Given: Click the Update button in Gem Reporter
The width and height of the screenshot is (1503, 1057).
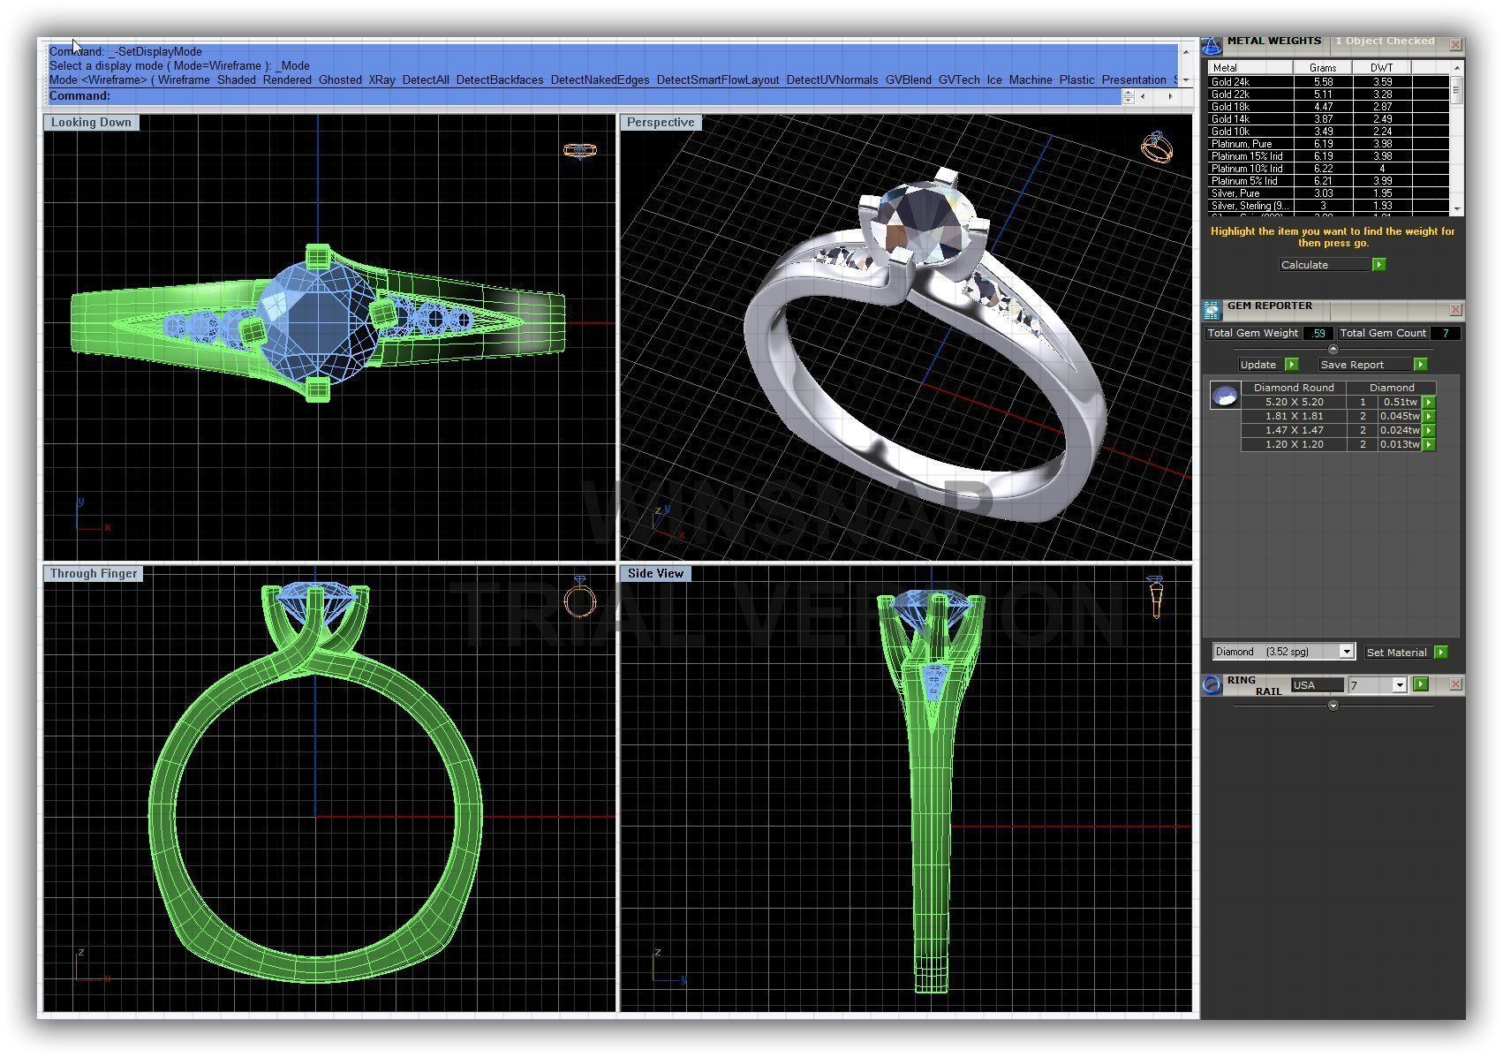Looking at the screenshot, I should [x=1261, y=365].
